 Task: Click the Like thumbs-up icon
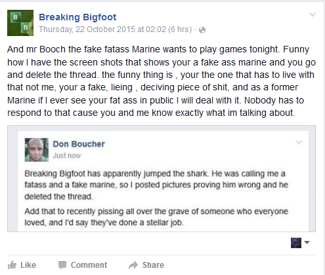point(12,265)
